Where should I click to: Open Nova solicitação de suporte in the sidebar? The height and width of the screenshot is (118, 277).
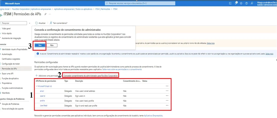pos(13,109)
